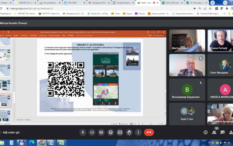
Task: Toggle closed captions in Meet
Action: click(x=101, y=132)
